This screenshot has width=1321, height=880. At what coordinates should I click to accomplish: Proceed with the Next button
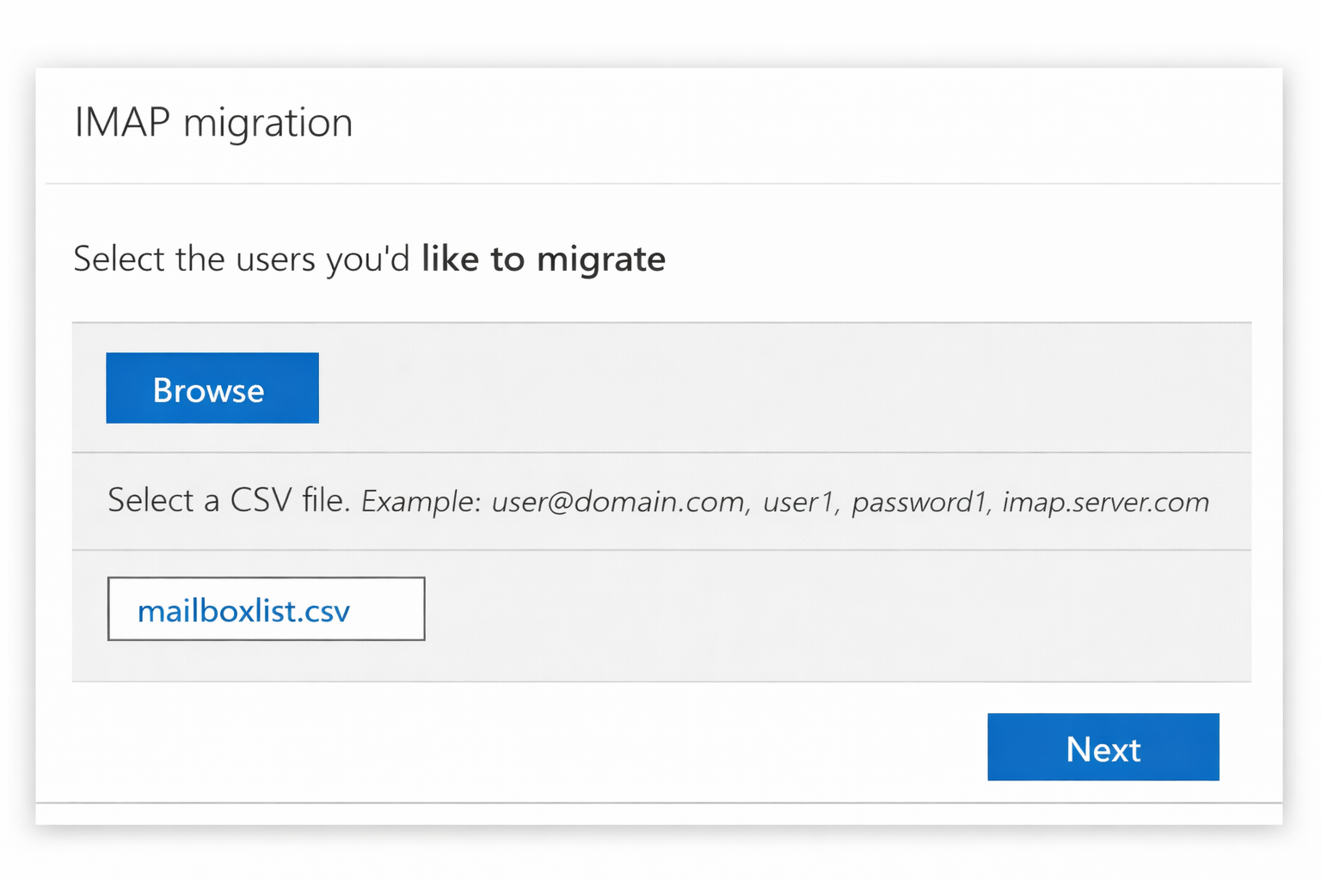(x=1103, y=748)
